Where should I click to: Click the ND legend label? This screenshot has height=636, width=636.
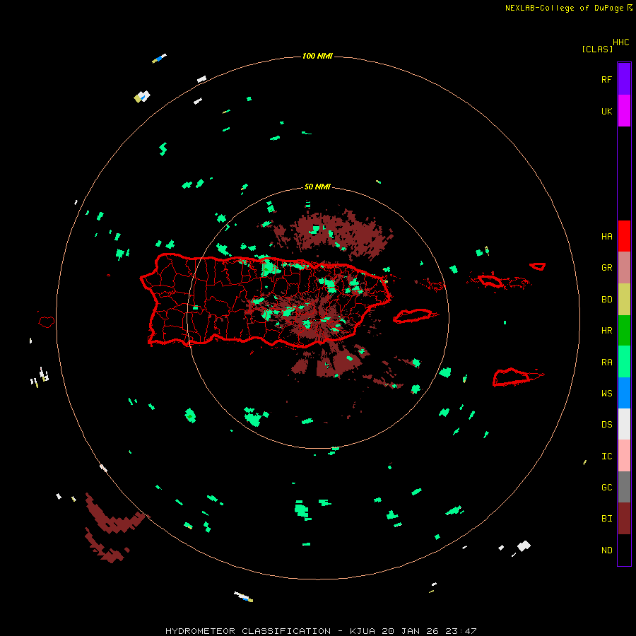[606, 550]
